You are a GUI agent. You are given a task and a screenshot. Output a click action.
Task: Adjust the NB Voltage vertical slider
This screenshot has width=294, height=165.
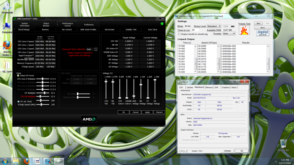pos(141,89)
